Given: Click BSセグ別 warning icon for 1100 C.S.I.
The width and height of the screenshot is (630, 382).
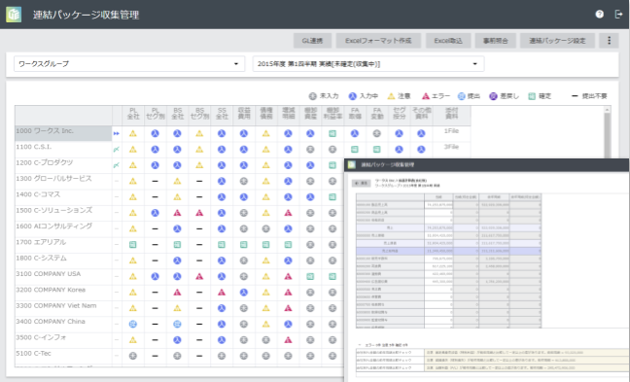Looking at the screenshot, I should pos(199,150).
